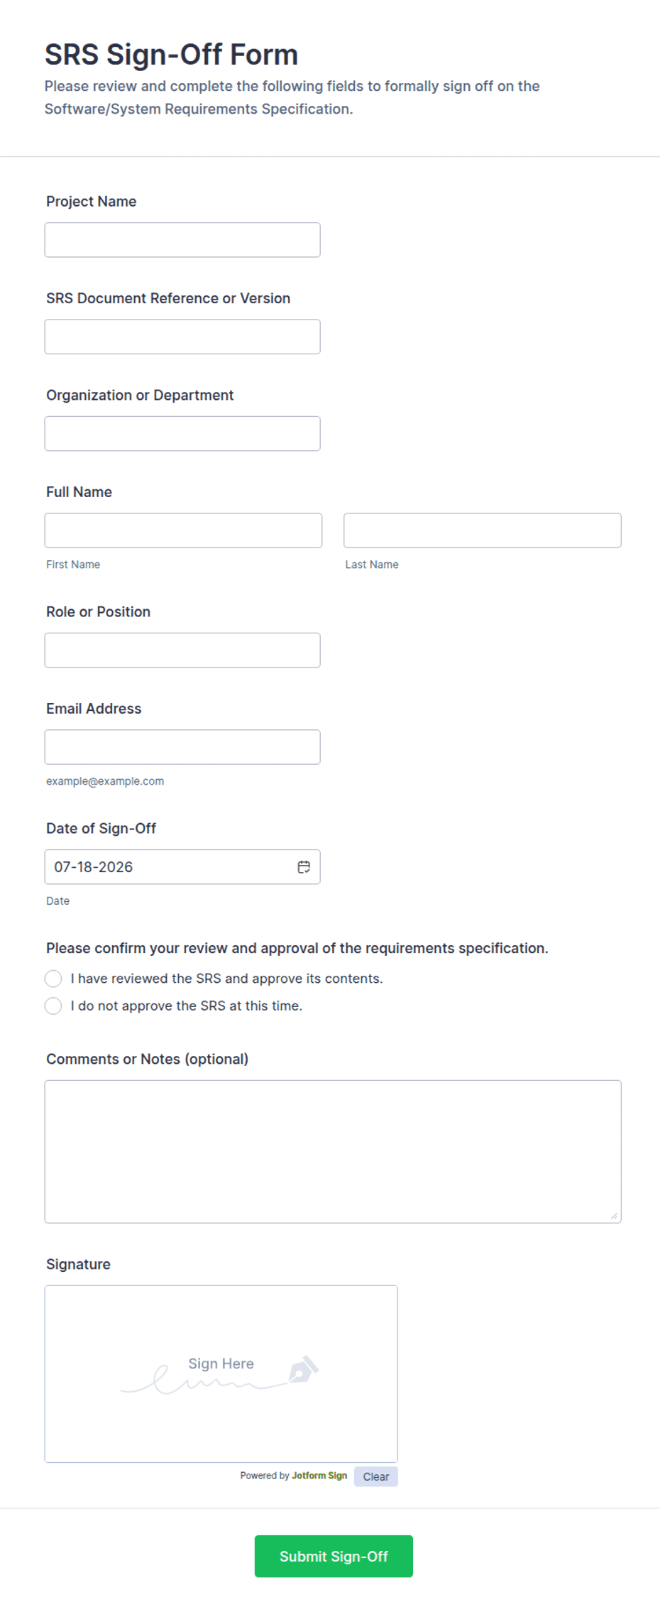The image size is (660, 1612).
Task: Click the pen icon in signature pad
Action: point(304,1369)
